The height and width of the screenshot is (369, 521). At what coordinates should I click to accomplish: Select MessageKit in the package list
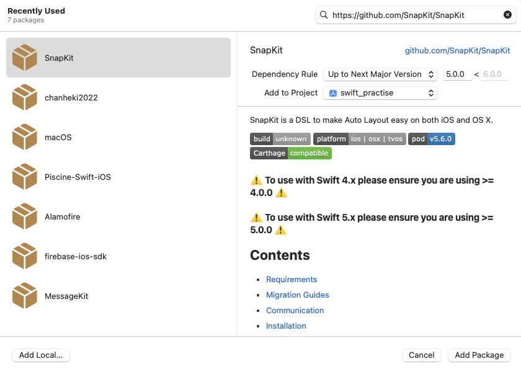[118, 296]
